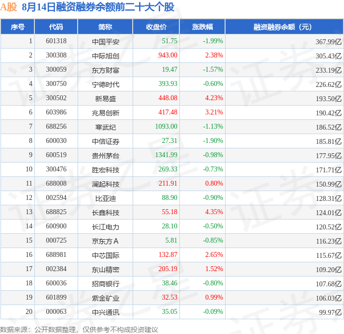Click stock code 600519 for 贵州茅台
Screen dimensions: 344x334
[56, 155]
